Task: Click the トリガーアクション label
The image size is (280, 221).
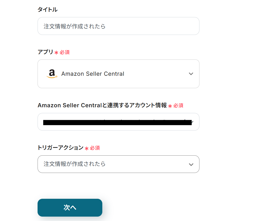Action: click(60, 148)
